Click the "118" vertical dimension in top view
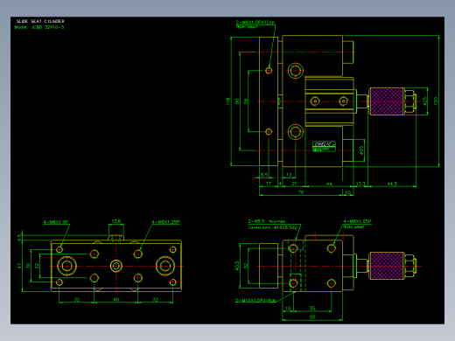 pos(228,101)
